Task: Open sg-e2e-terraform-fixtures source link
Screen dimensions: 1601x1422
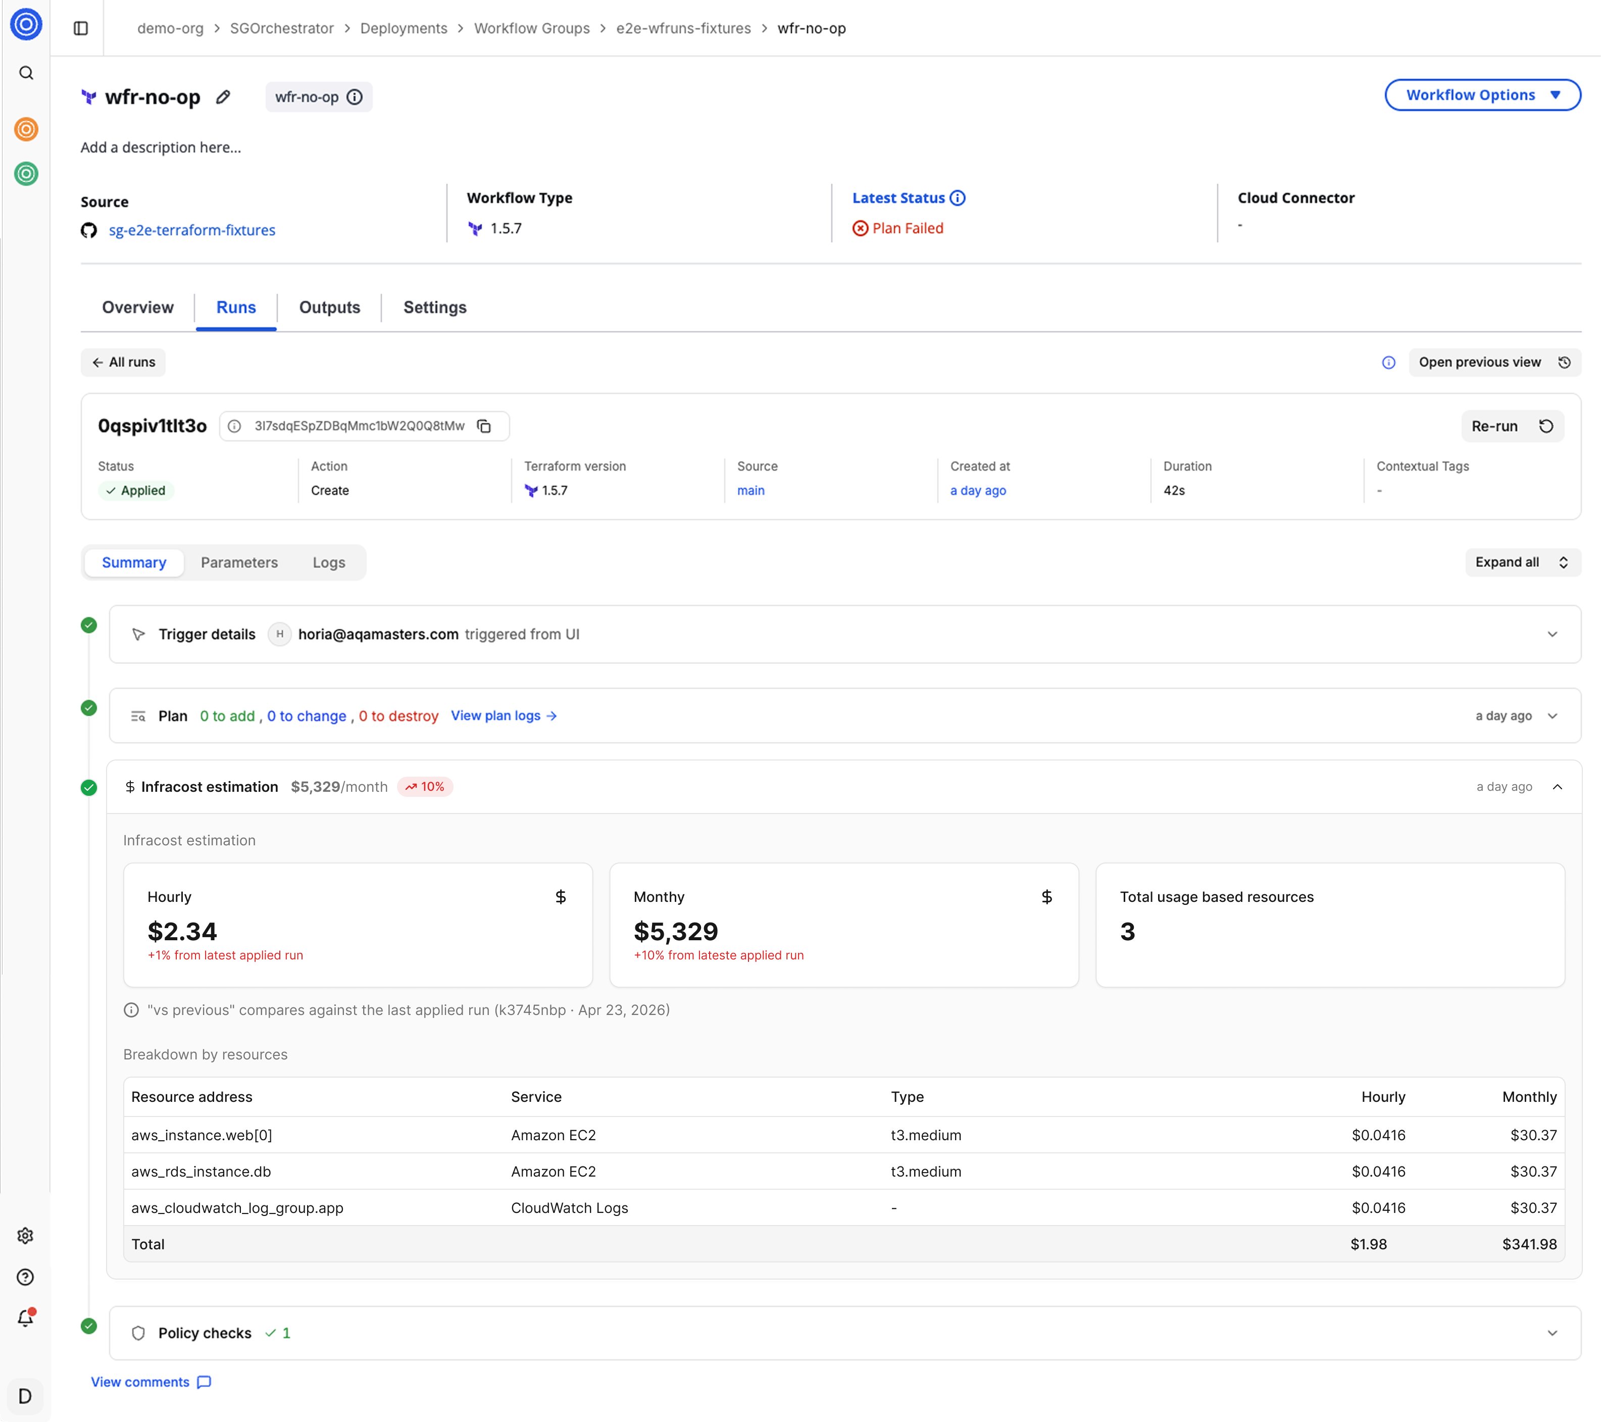Action: tap(192, 230)
